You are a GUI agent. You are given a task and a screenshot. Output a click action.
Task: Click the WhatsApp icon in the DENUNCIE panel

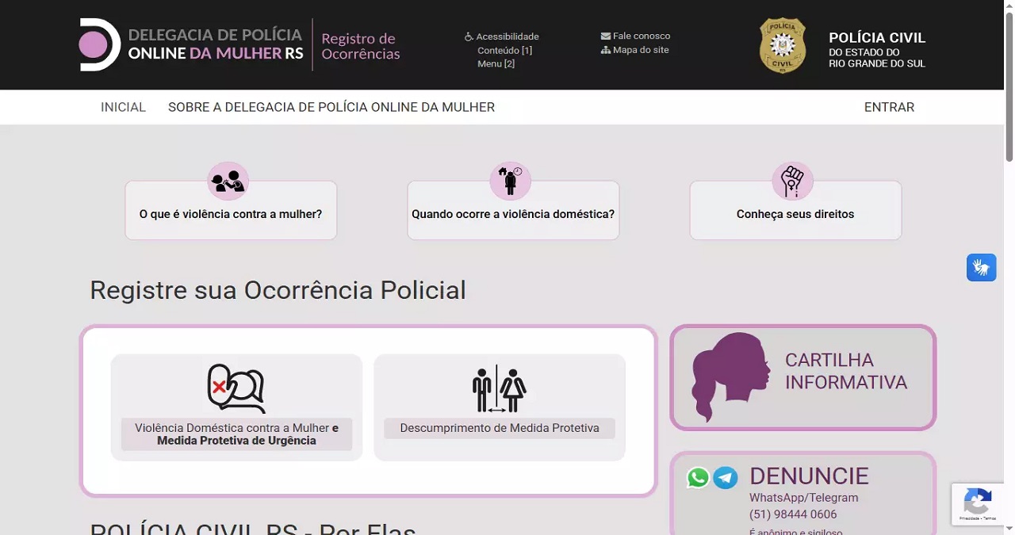(x=697, y=477)
